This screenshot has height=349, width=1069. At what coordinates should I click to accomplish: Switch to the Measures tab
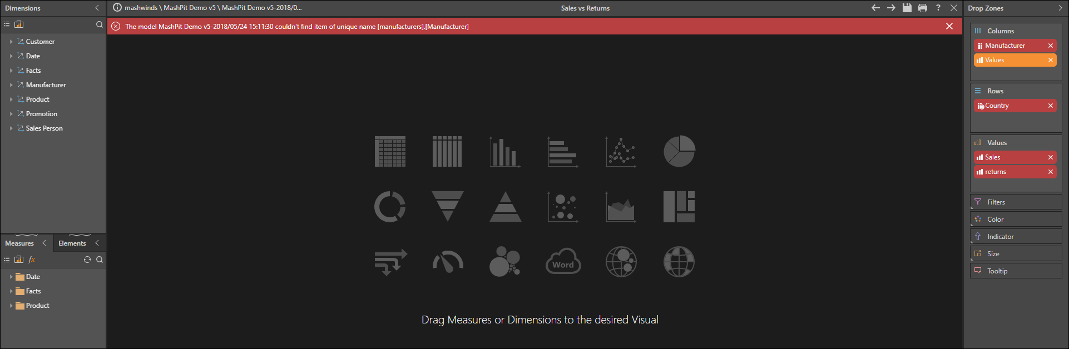[19, 243]
